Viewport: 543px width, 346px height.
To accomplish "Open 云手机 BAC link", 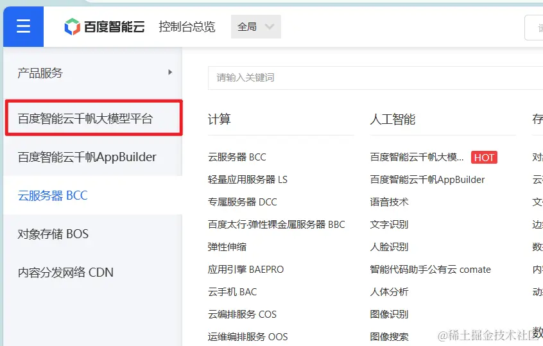I will [232, 292].
